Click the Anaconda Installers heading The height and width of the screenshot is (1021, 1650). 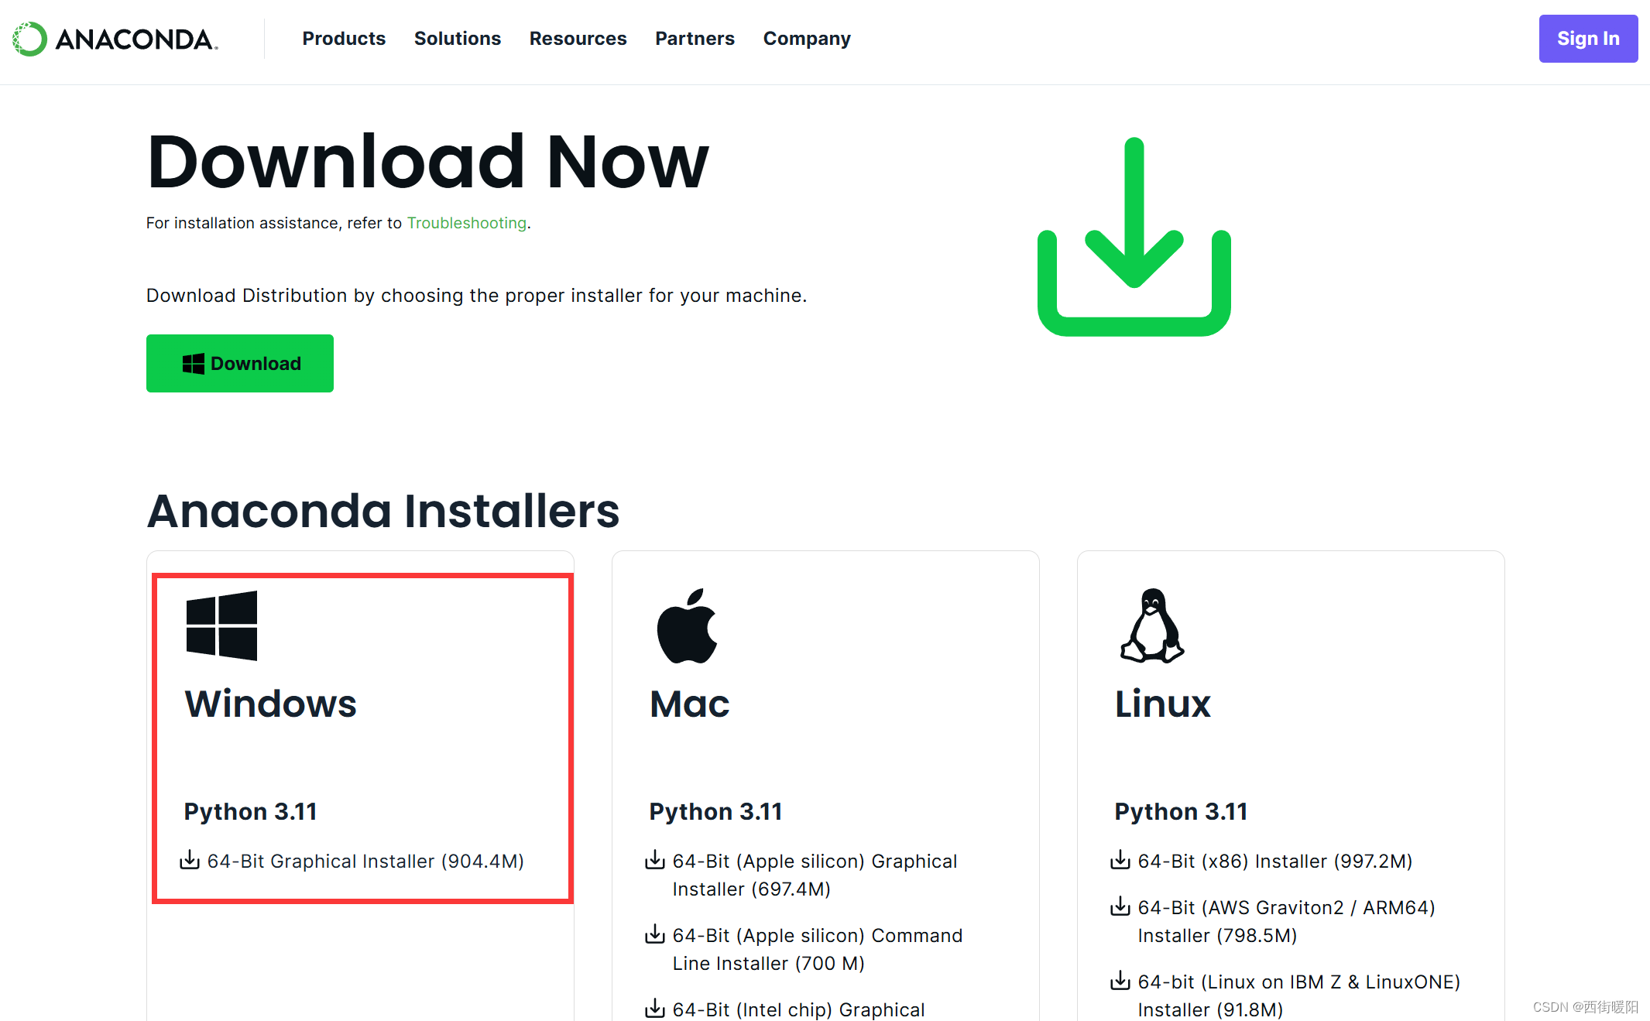383,511
